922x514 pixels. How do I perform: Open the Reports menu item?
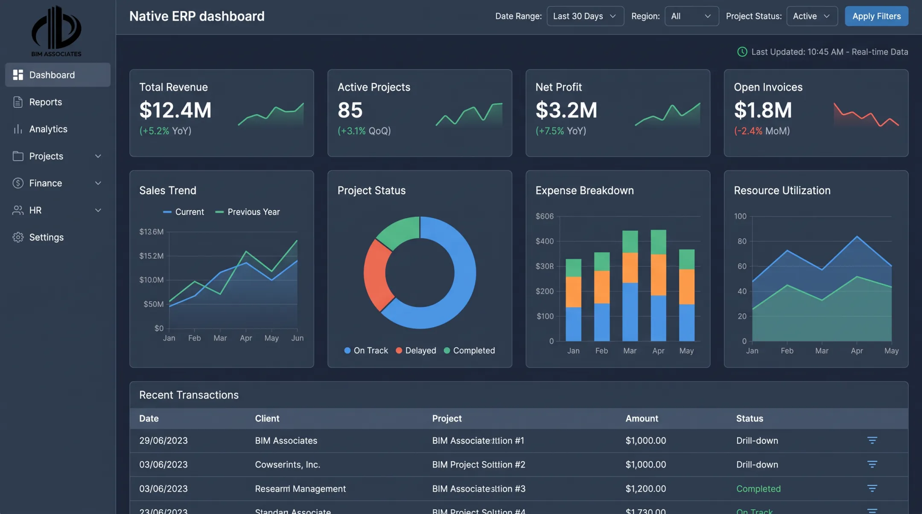58,102
